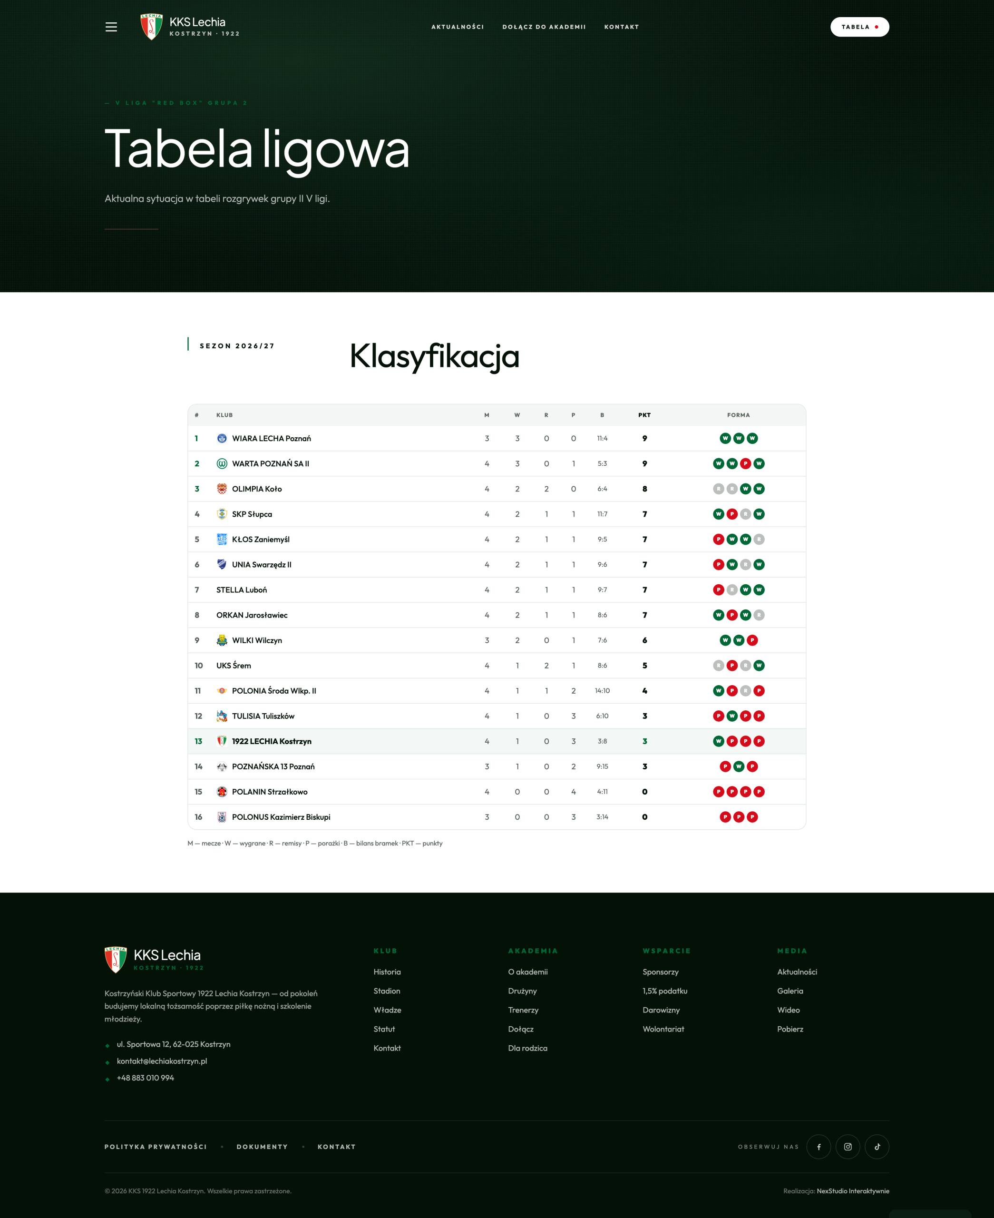Open the Galeria footer link
This screenshot has width=994, height=1218.
click(x=790, y=991)
